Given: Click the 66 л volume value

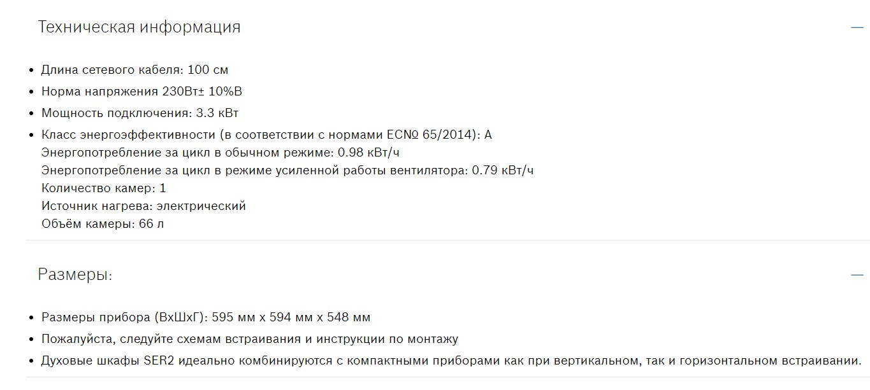Looking at the screenshot, I should [151, 224].
